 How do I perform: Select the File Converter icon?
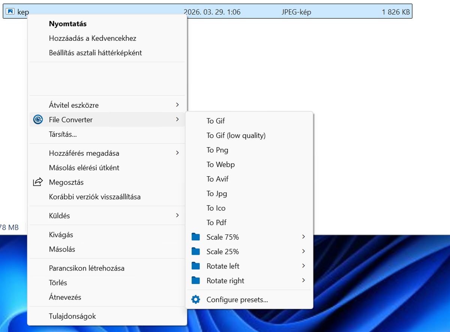coord(38,119)
